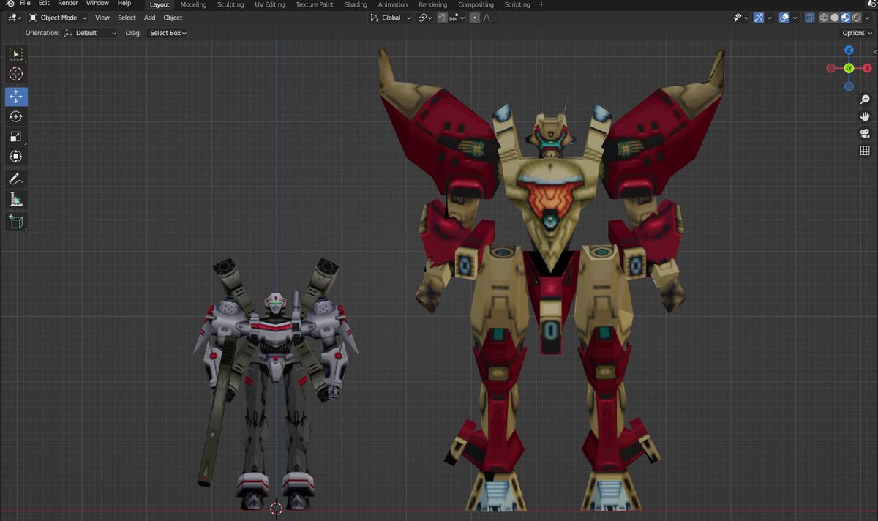
Task: Open the viewport Add menu
Action: [149, 18]
